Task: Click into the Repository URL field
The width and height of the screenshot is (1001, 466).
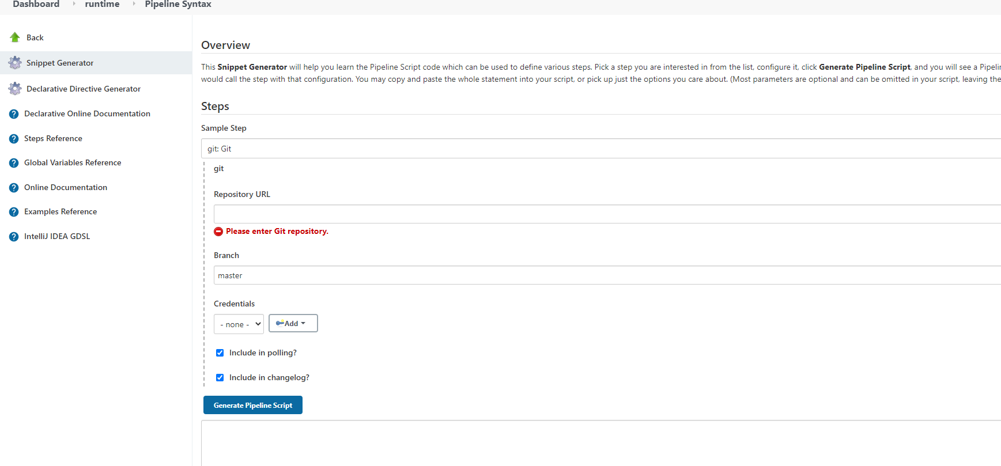Action: point(605,214)
